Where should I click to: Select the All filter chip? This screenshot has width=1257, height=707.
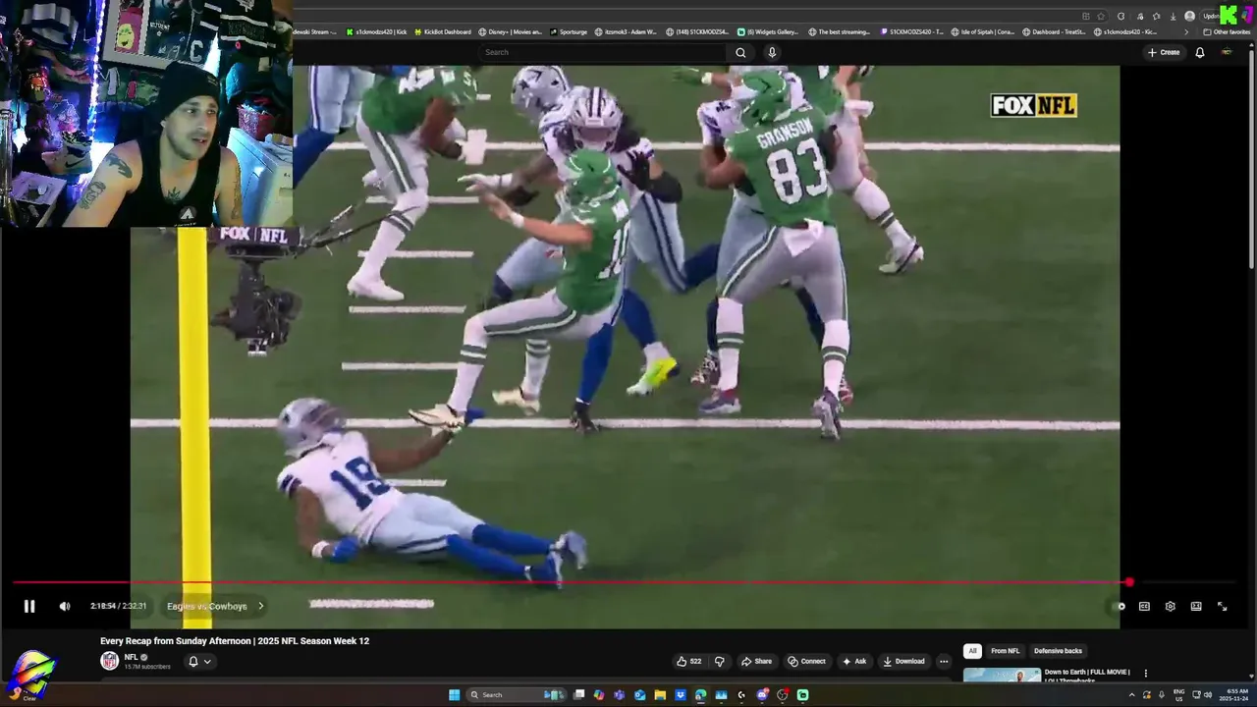point(972,651)
